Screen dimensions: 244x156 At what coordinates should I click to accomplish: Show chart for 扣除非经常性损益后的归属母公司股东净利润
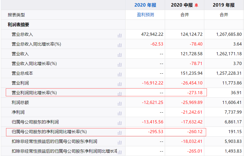click(x=119, y=142)
